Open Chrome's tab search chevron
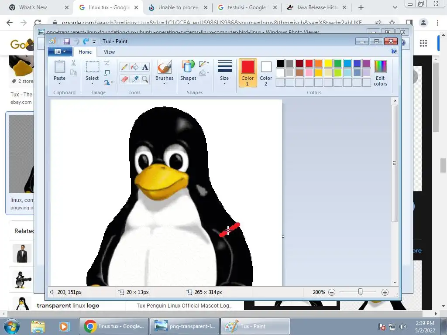447x335 pixels. [x=395, y=7]
